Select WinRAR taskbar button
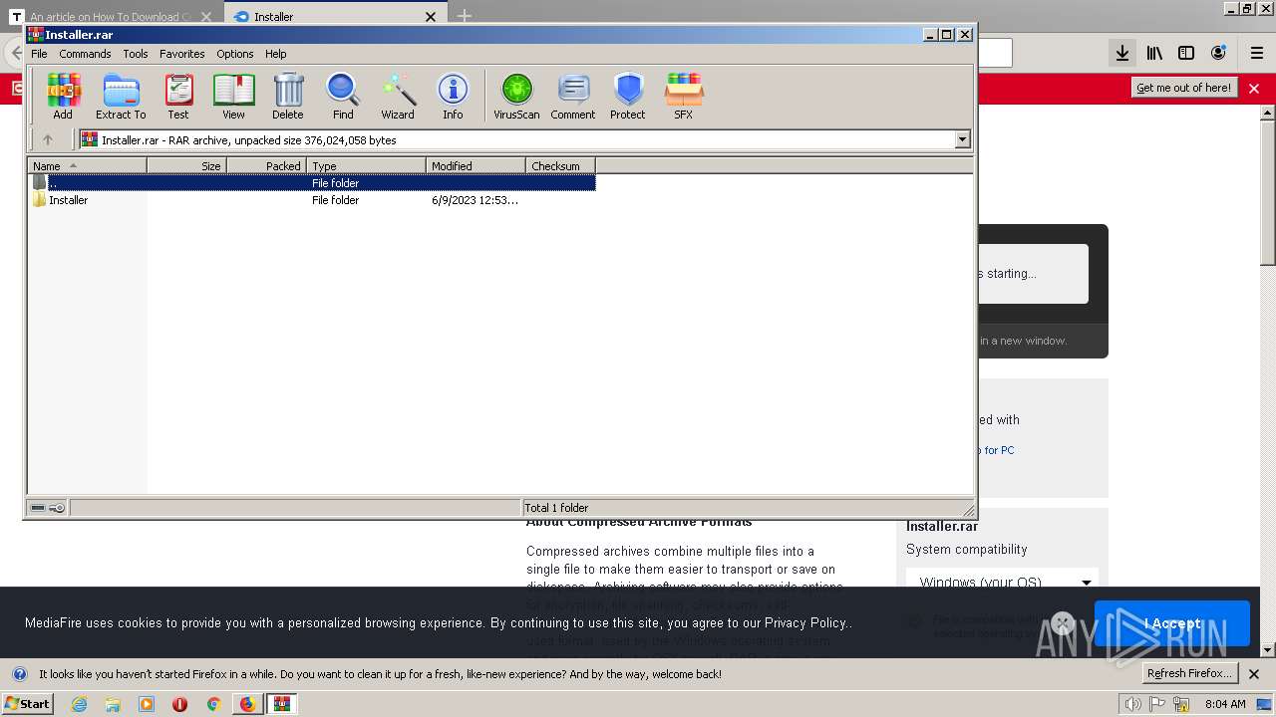The width and height of the screenshot is (1276, 717). (x=282, y=704)
